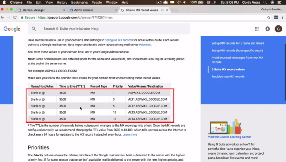Click the address bar URL
This screenshot has width=286, height=162.
point(75,18)
